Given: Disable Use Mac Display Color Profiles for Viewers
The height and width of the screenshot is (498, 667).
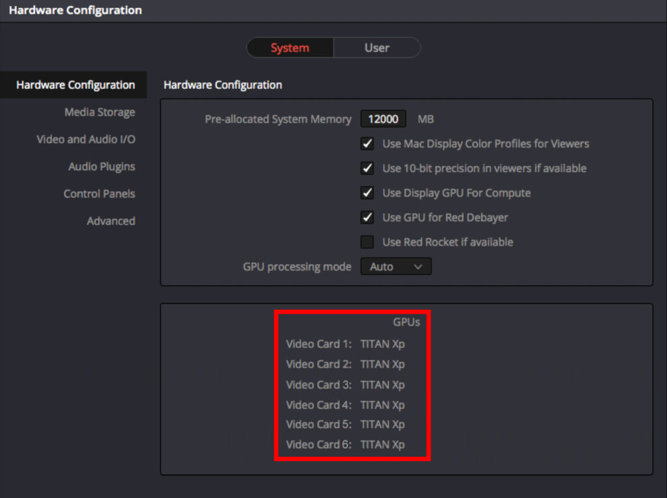Looking at the screenshot, I should (x=367, y=144).
